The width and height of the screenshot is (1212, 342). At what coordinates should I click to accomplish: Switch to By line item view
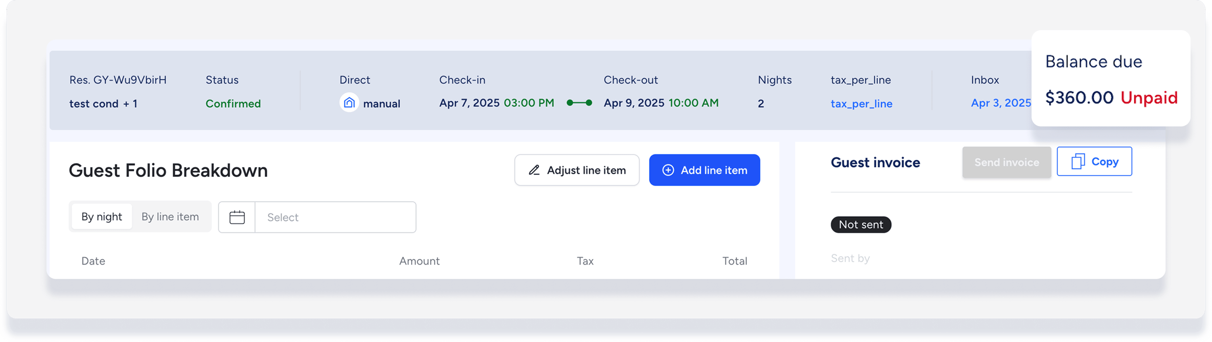click(170, 217)
